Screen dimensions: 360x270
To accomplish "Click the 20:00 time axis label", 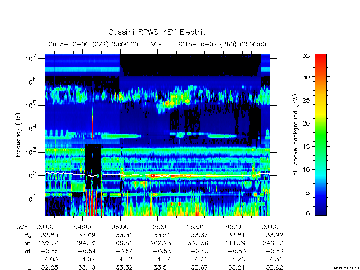I will [233, 227].
